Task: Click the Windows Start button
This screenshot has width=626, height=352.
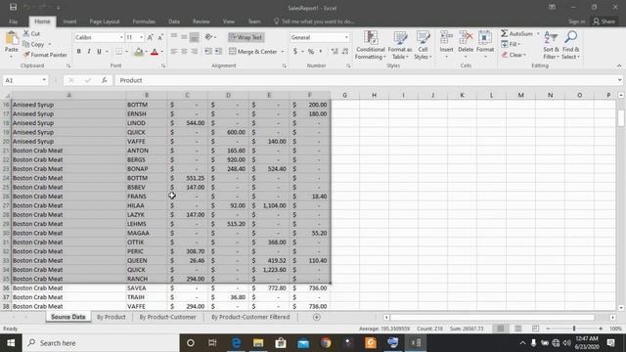Action: 11,343
